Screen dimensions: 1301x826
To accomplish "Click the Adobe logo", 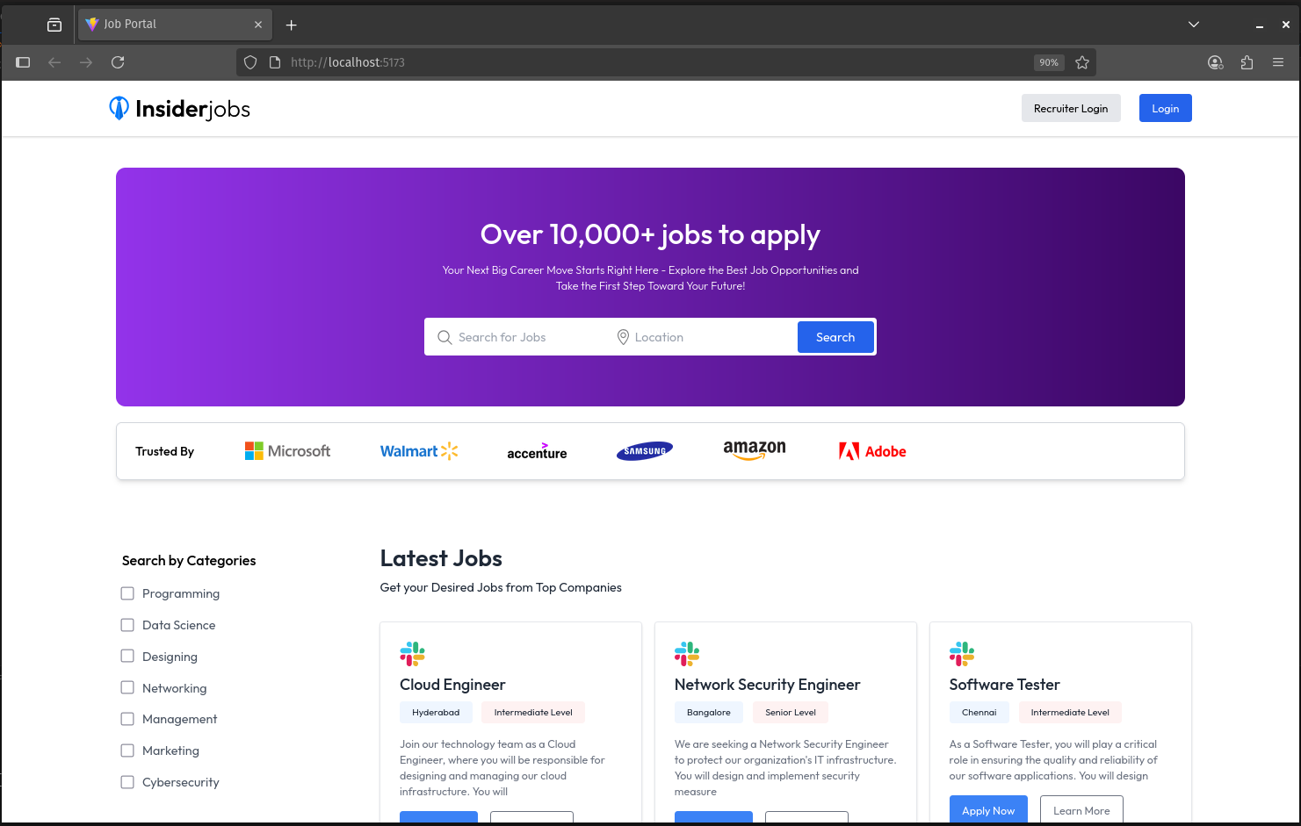I will [x=872, y=451].
